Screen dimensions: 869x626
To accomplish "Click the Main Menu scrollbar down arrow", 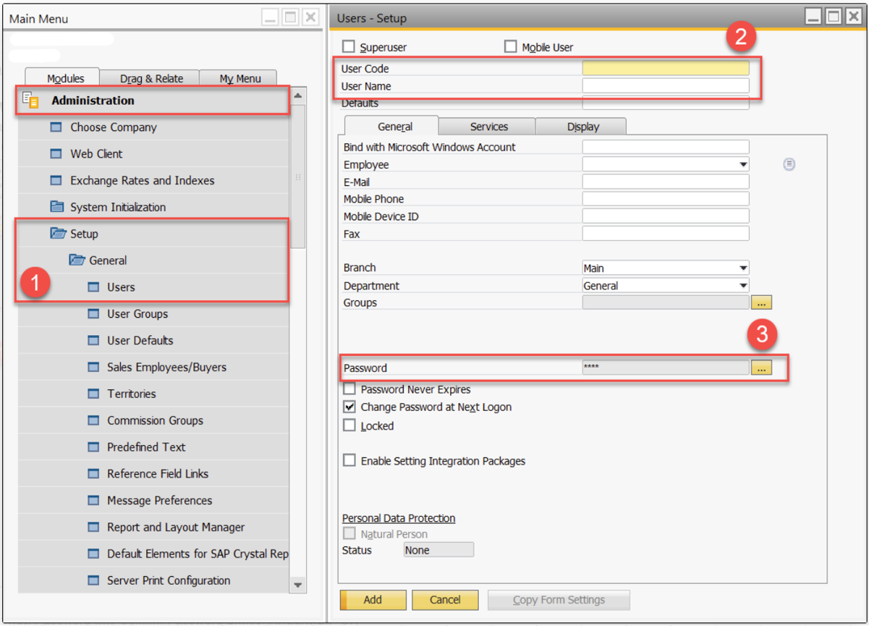I will tap(297, 585).
